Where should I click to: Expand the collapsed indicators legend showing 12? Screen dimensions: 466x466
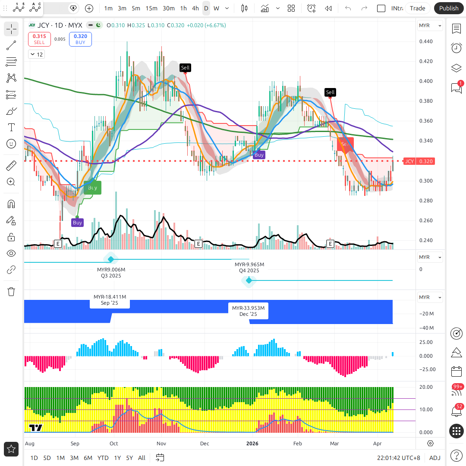[36, 54]
